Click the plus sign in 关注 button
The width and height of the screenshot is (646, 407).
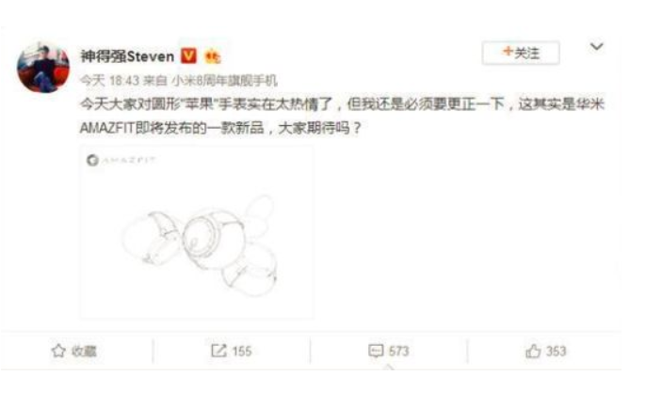click(508, 52)
